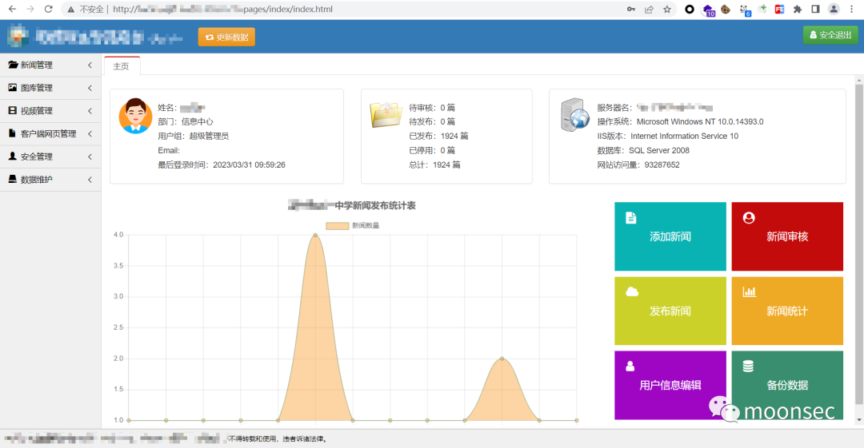The height and width of the screenshot is (448, 864).
Task: Open the 用户信息编辑 tile
Action: (x=670, y=385)
